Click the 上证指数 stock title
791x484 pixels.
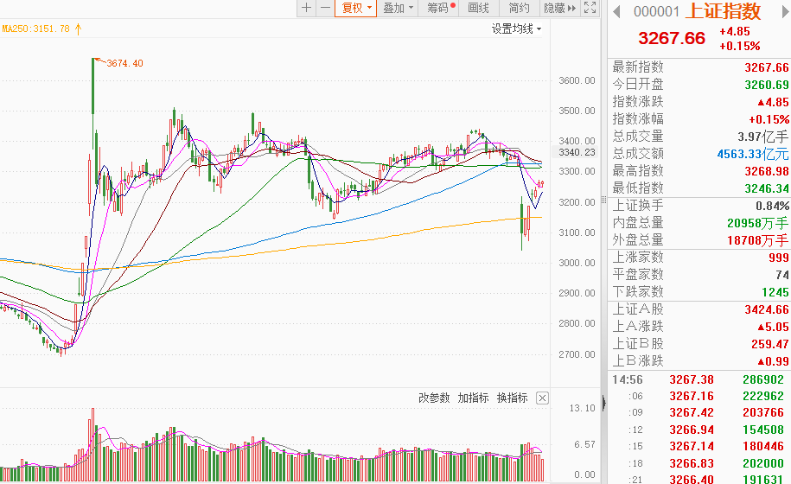tap(723, 11)
